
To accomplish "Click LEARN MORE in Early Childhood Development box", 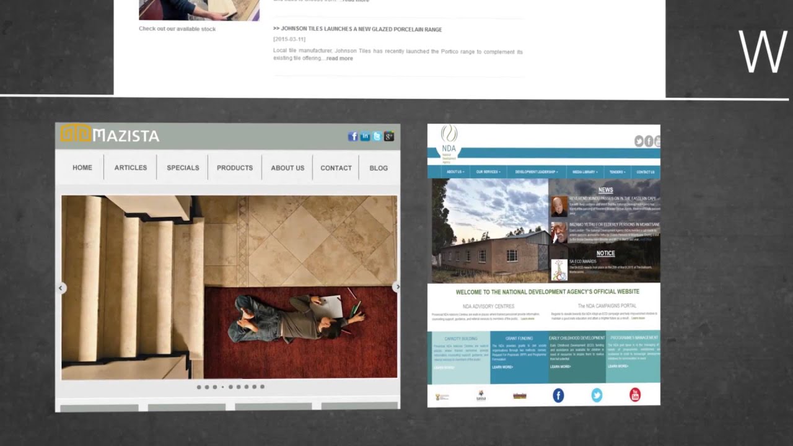I will tap(560, 367).
